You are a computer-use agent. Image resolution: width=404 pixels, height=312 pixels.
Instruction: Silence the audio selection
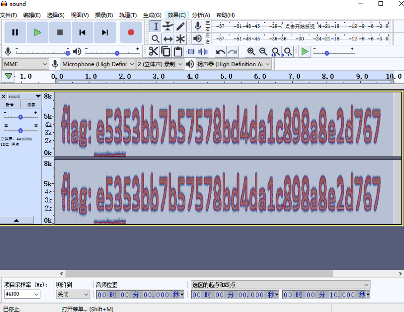click(202, 52)
